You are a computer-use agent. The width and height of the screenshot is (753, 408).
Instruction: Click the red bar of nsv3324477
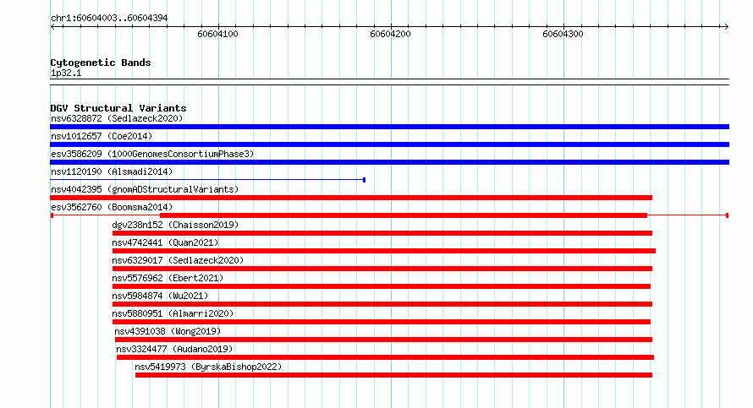point(385,357)
